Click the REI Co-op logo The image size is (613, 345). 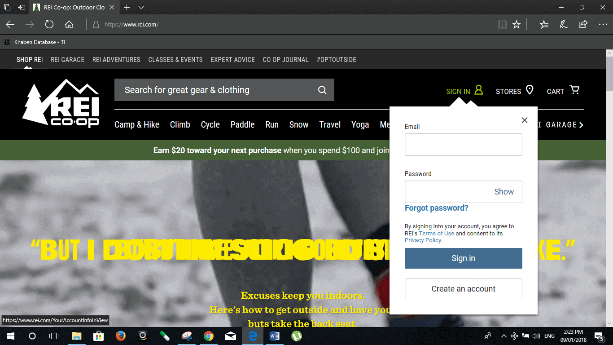(61, 104)
